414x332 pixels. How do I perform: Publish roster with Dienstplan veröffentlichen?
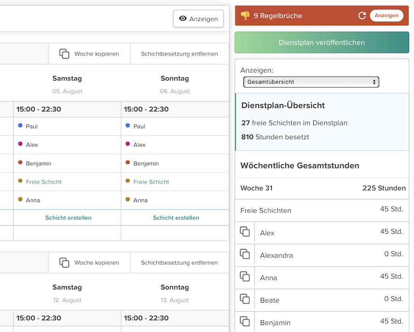322,43
